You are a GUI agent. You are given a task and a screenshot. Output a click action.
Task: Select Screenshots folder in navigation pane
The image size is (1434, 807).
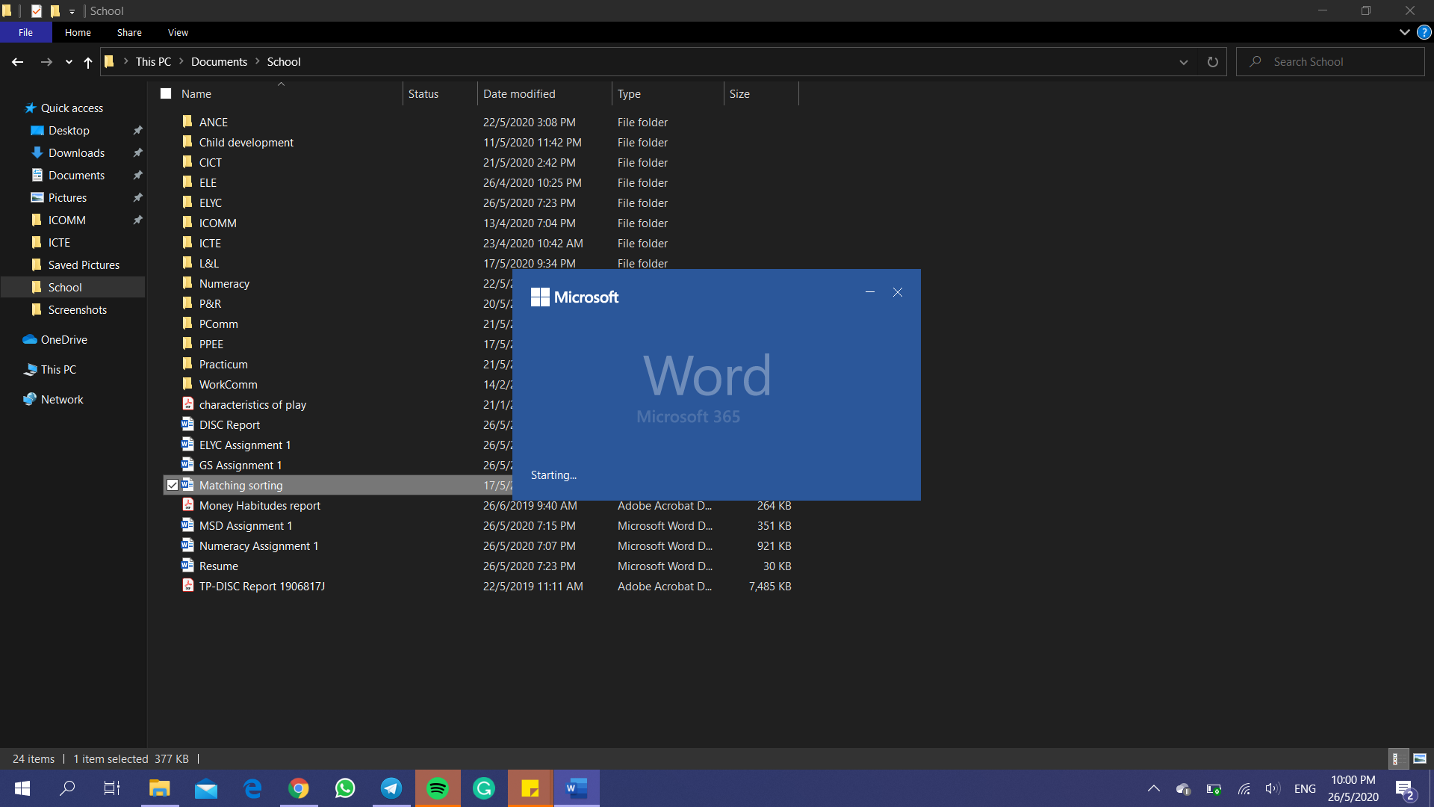click(x=77, y=310)
